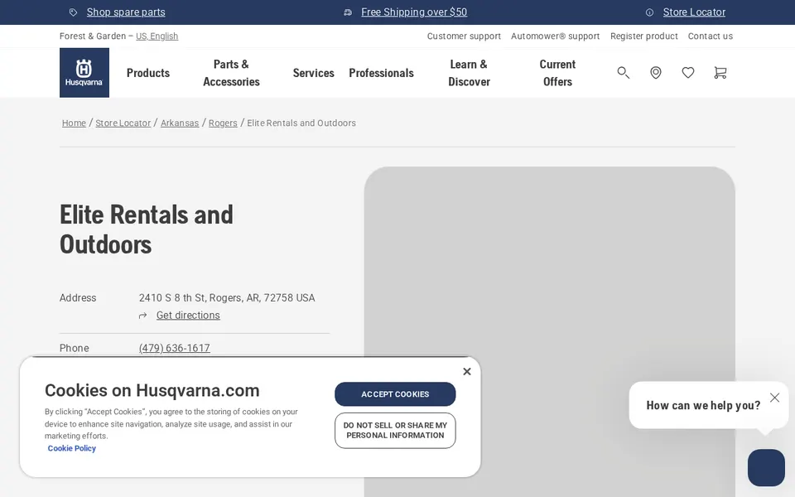Click the truck icon beside Free Shipping

point(348,12)
